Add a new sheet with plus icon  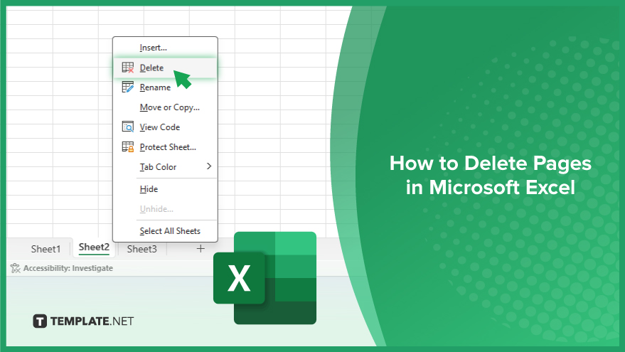pyautogui.click(x=201, y=249)
